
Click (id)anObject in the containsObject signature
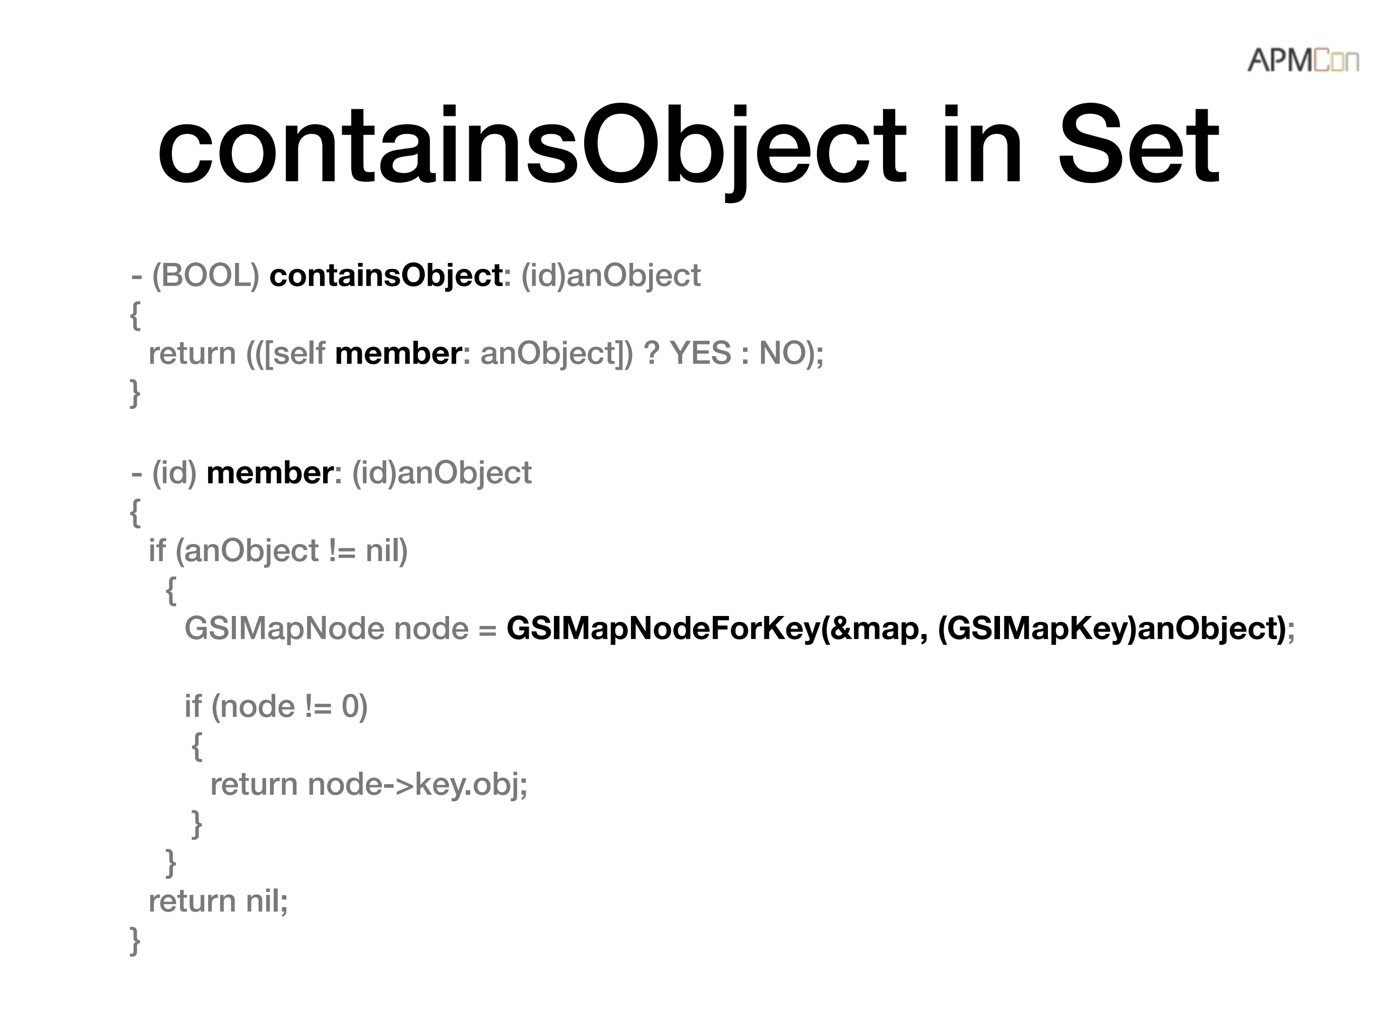pos(610,276)
